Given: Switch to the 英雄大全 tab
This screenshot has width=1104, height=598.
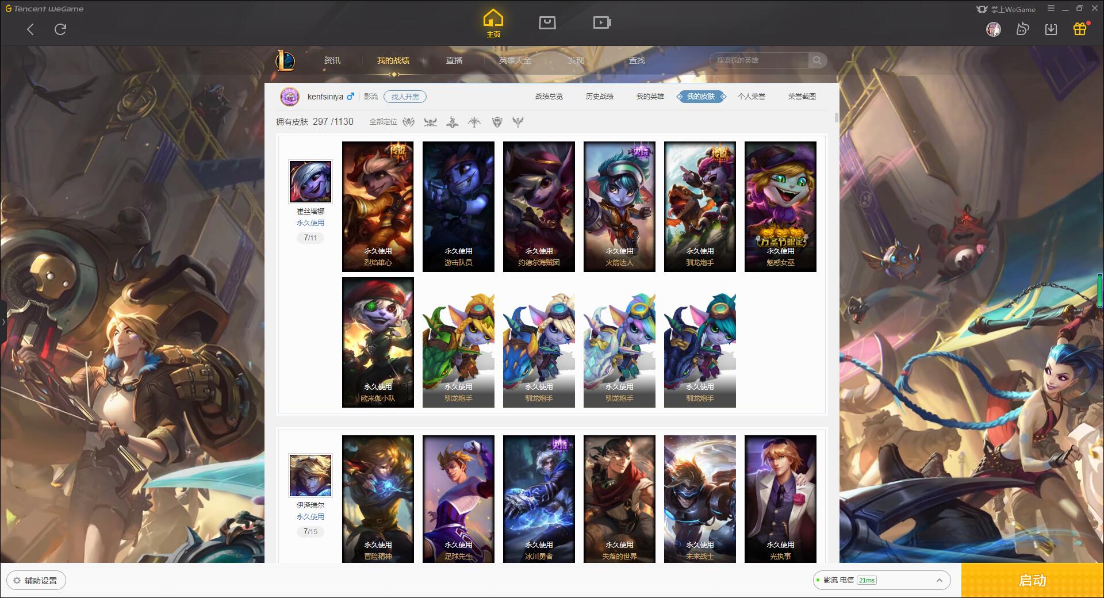Looking at the screenshot, I should coord(515,60).
